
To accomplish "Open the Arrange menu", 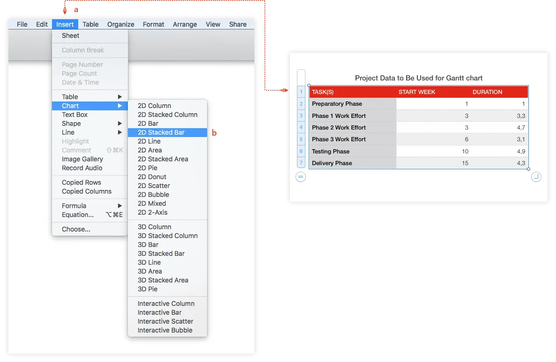I will tap(185, 24).
